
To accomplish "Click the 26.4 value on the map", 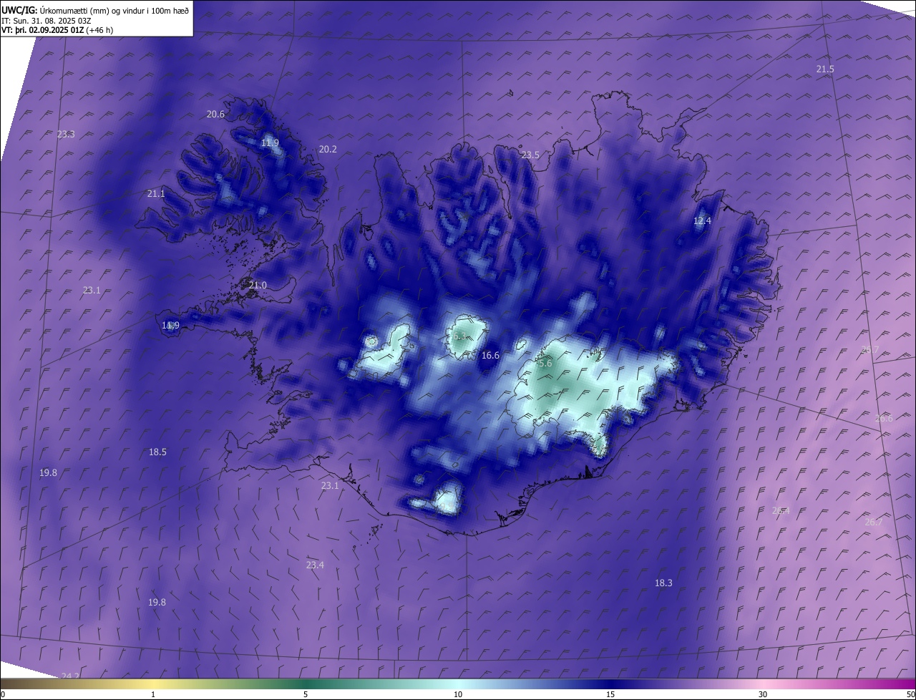I will 781,510.
